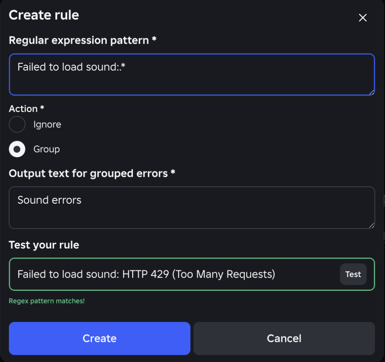Click the 'Action *' label
This screenshot has height=362, width=385.
coord(26,109)
